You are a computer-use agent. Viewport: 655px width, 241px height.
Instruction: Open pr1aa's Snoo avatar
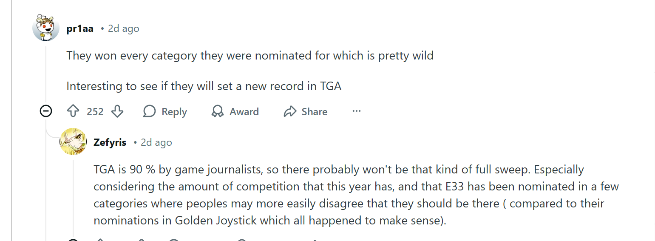[x=46, y=28]
